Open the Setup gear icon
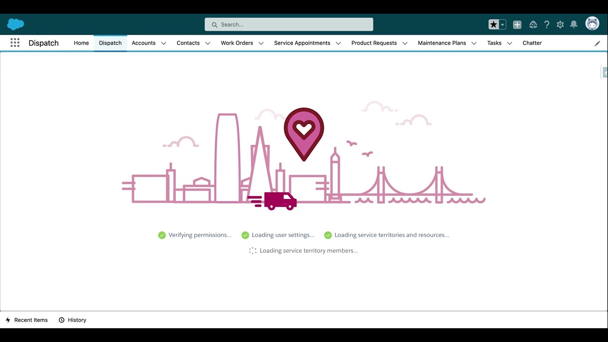Image resolution: width=608 pixels, height=342 pixels. pos(560,25)
